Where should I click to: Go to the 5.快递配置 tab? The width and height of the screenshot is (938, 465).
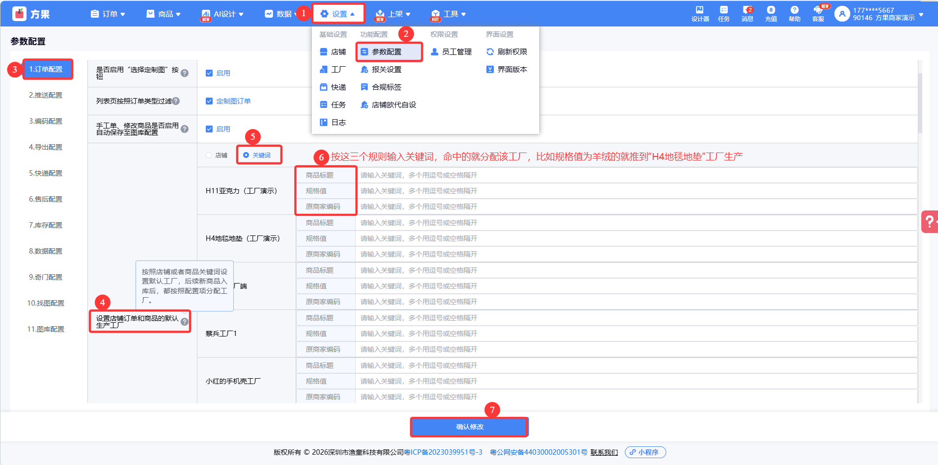46,173
